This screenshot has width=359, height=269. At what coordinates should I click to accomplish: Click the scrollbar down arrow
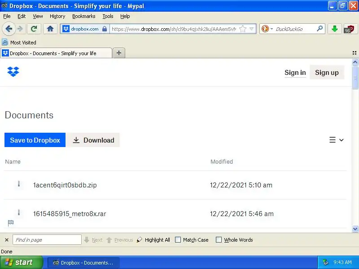(x=355, y=229)
